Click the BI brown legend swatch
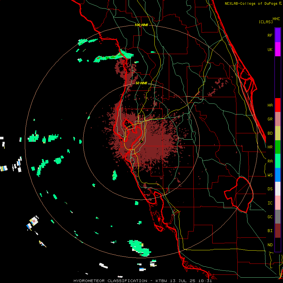Viewport: 283px width, 283px height. tap(278, 231)
